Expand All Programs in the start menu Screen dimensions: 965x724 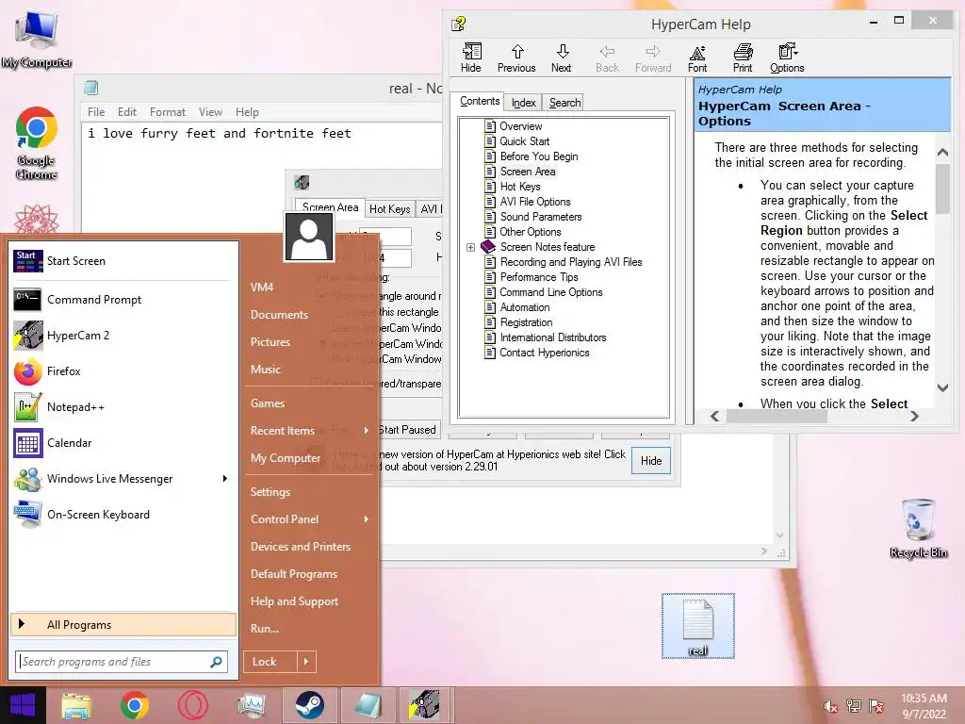coord(123,625)
